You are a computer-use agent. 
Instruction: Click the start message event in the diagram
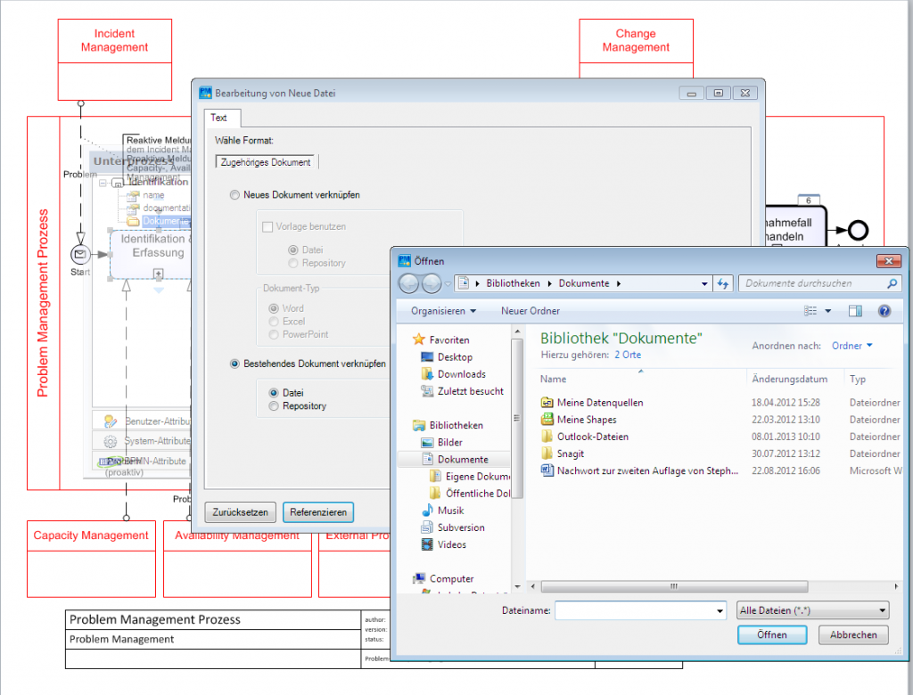[80, 254]
